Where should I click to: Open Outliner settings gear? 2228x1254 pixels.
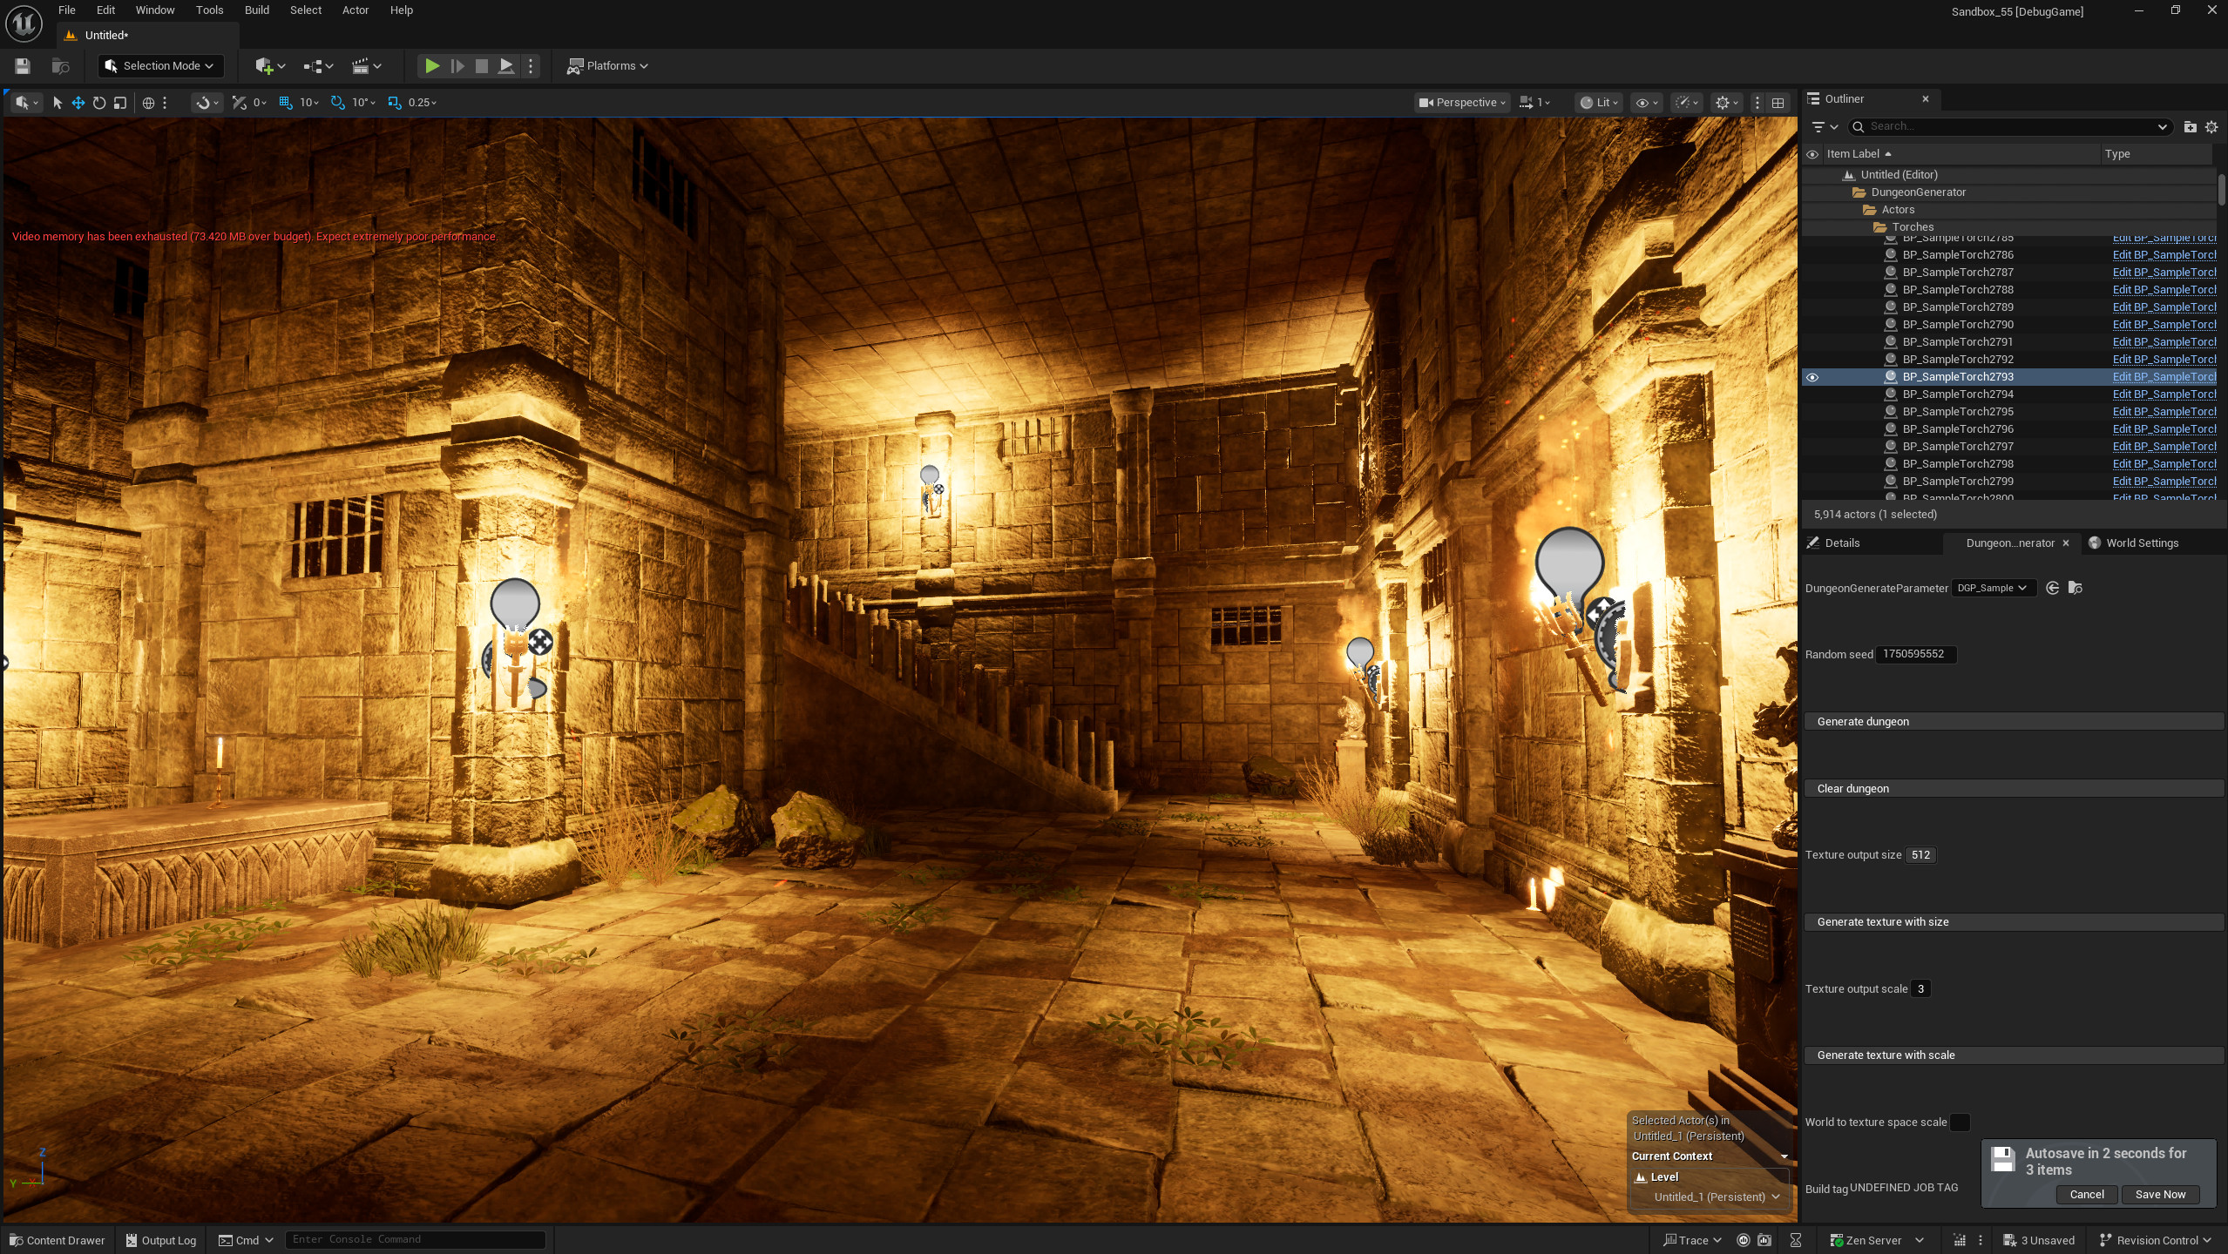(2211, 127)
